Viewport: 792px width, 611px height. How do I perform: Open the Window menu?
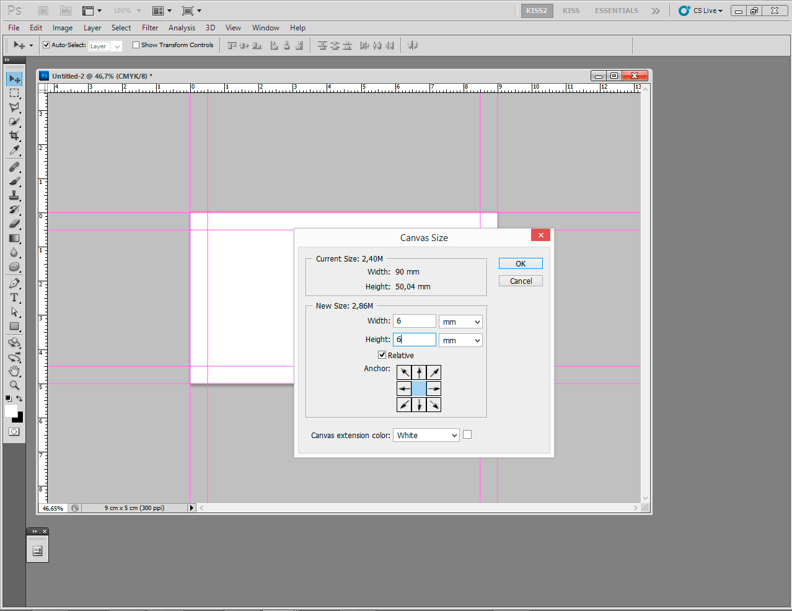point(265,28)
